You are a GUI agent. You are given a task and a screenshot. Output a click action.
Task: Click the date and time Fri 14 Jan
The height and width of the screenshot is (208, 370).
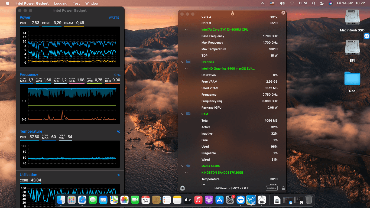(351, 3)
